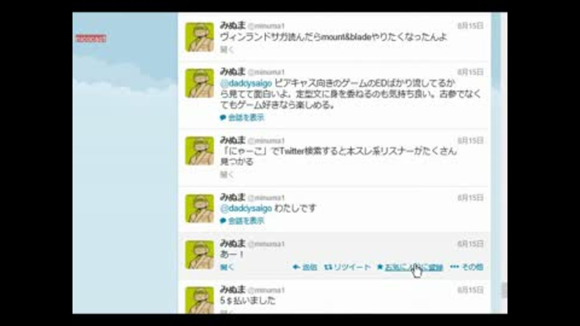580x326 pixels.
Task: Expand the あー！ tweet with 開く
Action: (227, 267)
